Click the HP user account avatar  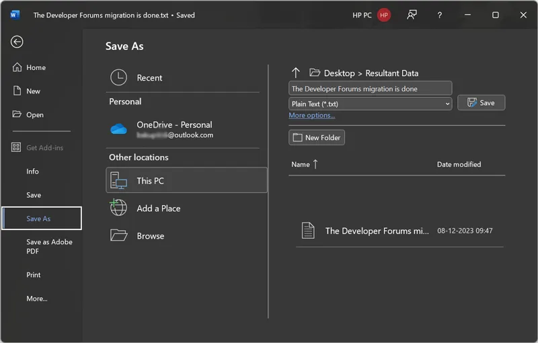click(x=384, y=15)
